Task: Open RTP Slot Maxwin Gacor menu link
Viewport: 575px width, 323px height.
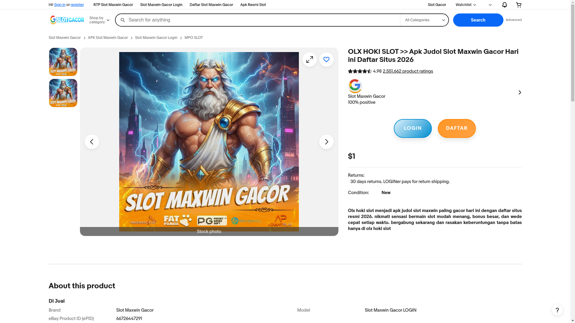Action: [113, 5]
